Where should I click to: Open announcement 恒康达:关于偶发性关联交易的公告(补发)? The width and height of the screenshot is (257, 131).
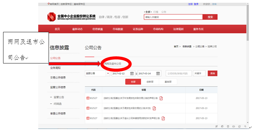(x=127, y=108)
